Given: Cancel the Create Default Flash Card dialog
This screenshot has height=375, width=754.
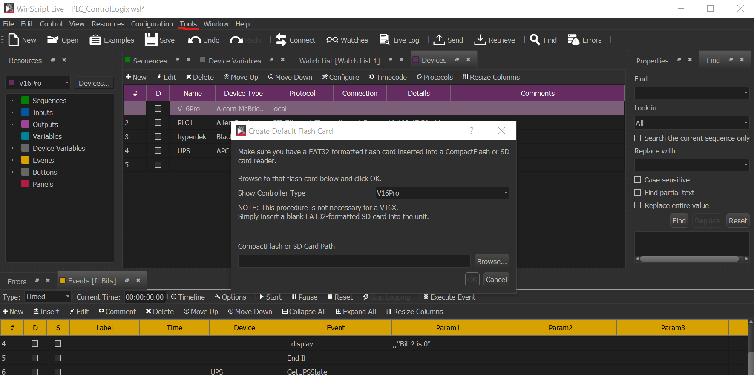Looking at the screenshot, I should 496,280.
